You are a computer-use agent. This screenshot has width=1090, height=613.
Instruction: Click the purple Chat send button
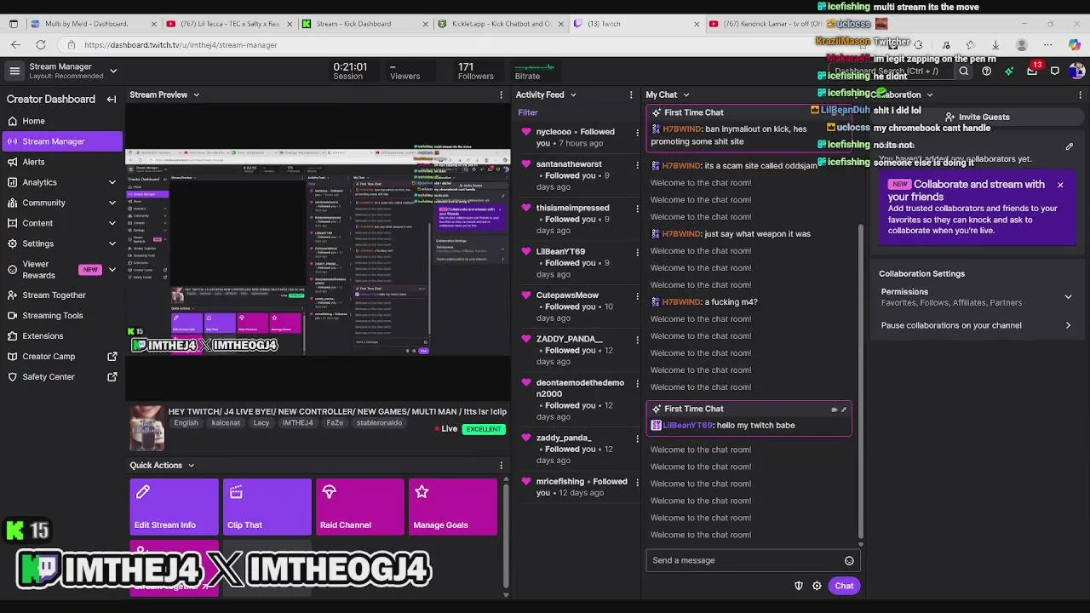point(844,586)
